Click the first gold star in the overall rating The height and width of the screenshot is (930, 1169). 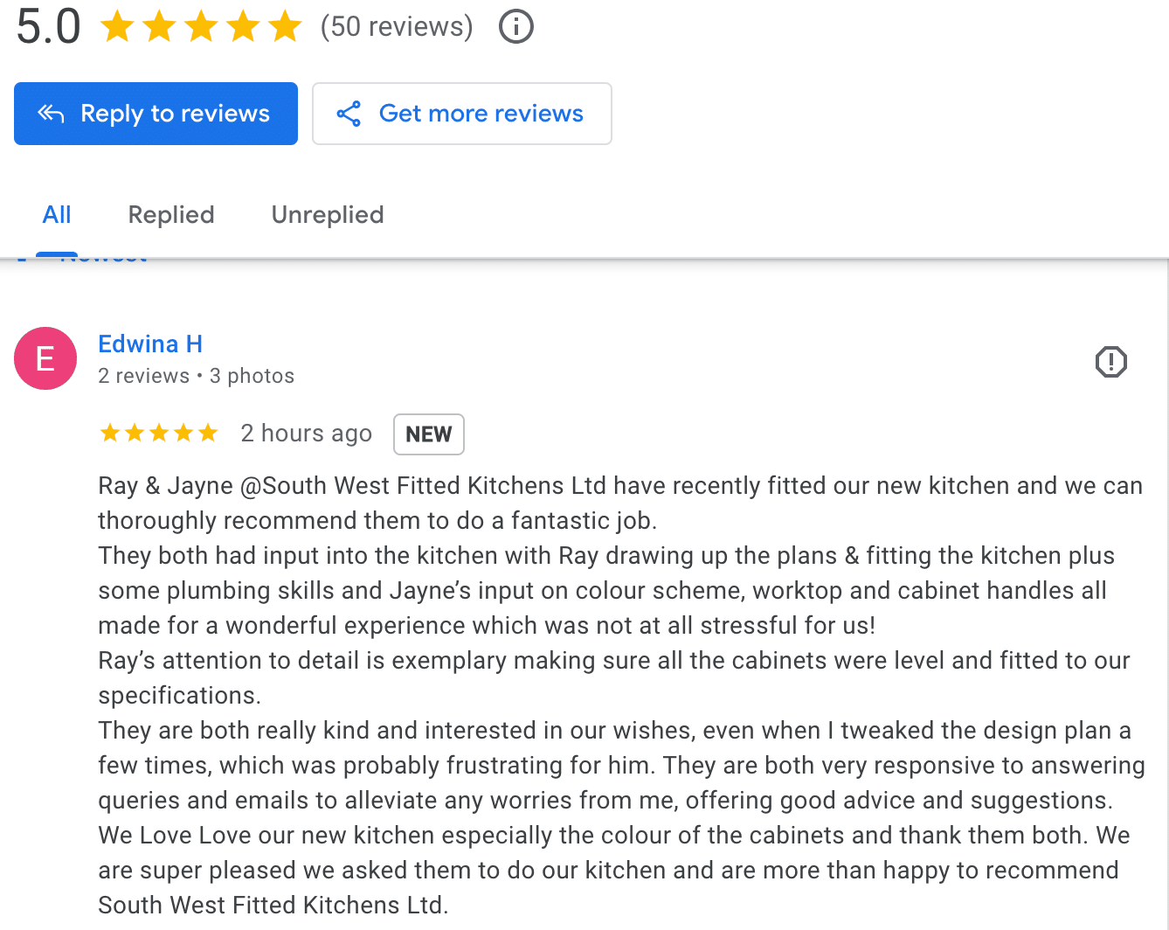click(x=118, y=26)
